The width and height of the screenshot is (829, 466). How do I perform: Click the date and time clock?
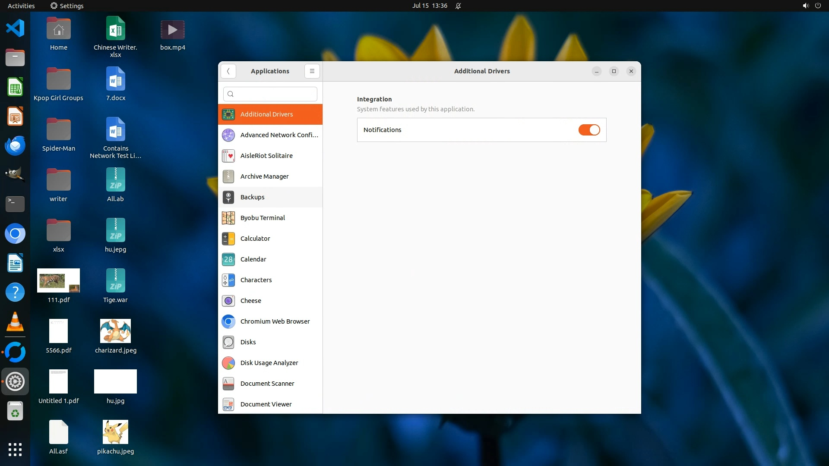[430, 6]
